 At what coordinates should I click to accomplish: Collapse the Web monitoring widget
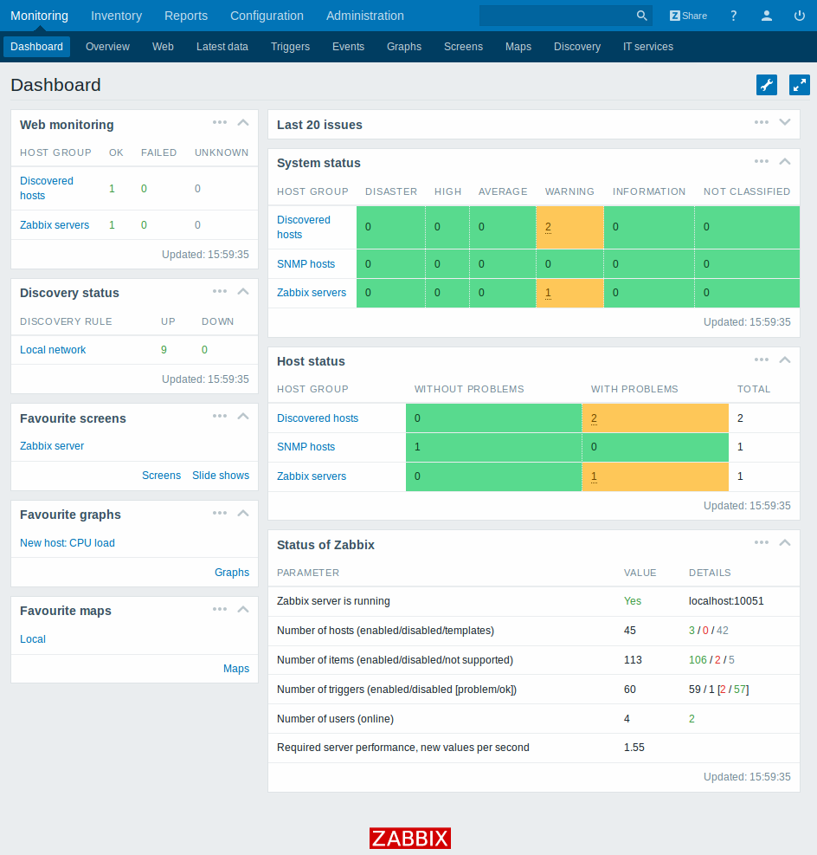(243, 123)
